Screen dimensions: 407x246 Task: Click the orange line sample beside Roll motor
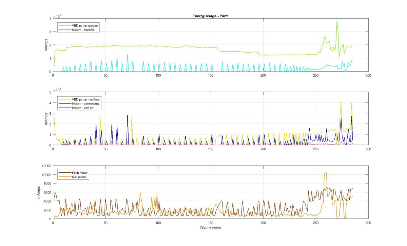[65, 177]
